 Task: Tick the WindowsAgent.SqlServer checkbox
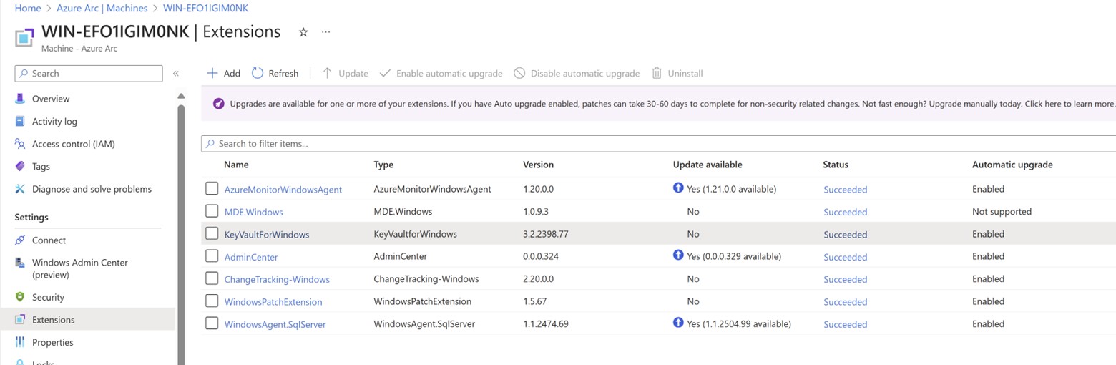click(x=212, y=323)
